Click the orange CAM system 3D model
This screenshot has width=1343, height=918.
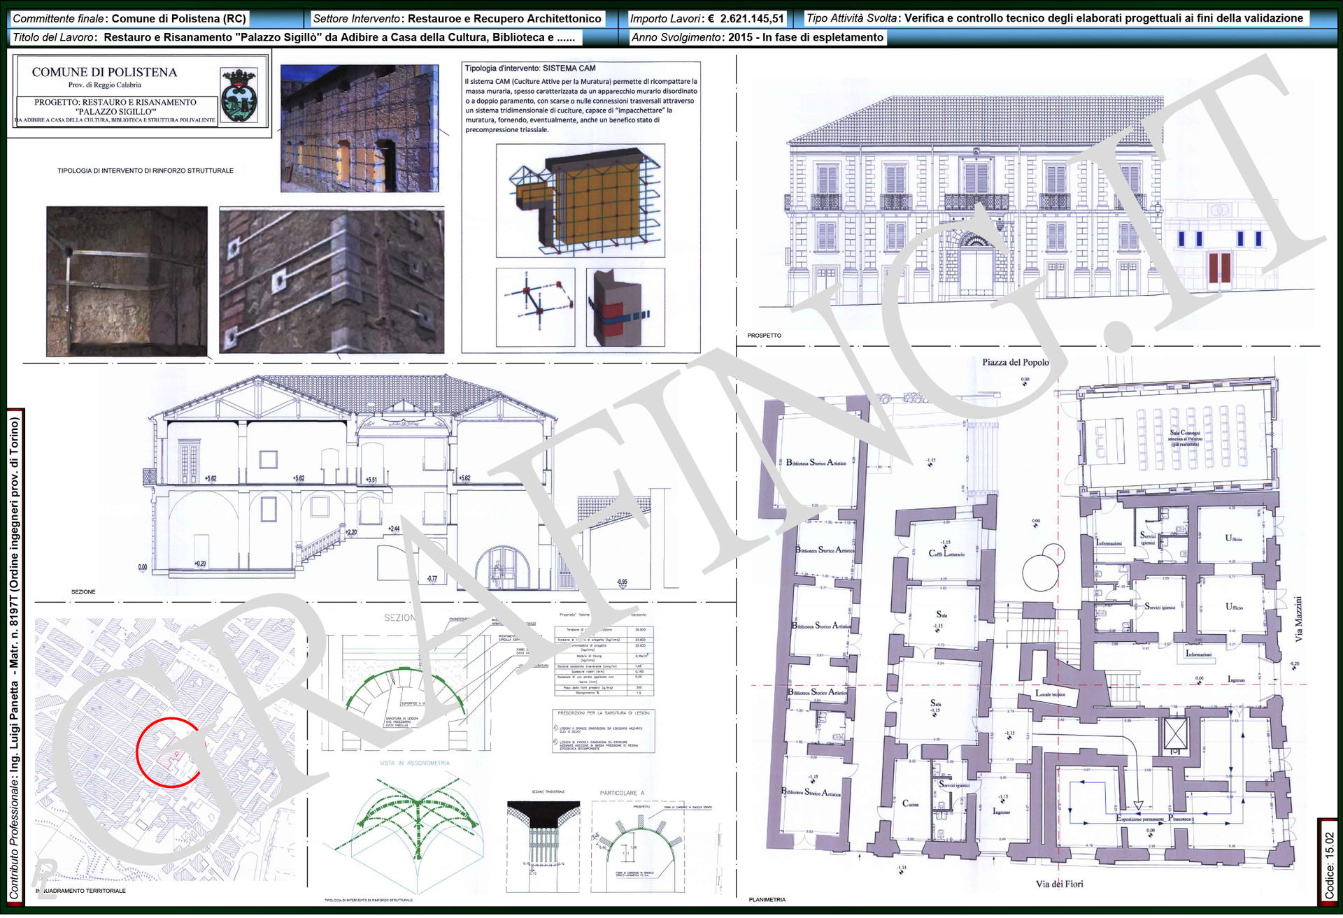click(581, 201)
